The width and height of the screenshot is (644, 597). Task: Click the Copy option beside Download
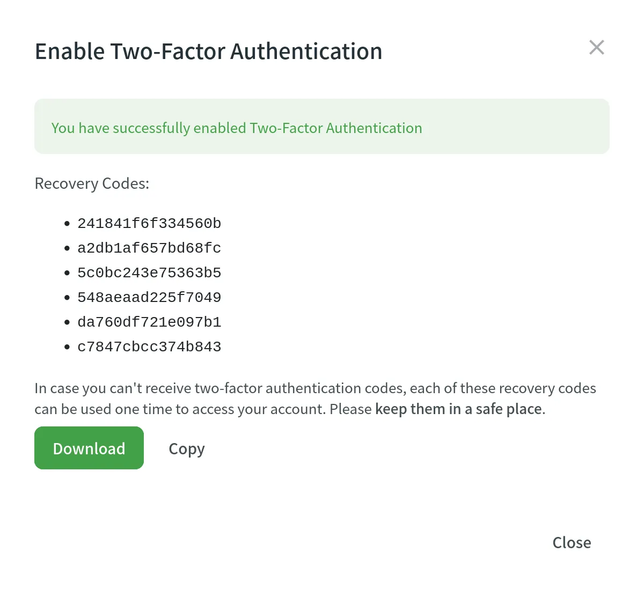186,448
